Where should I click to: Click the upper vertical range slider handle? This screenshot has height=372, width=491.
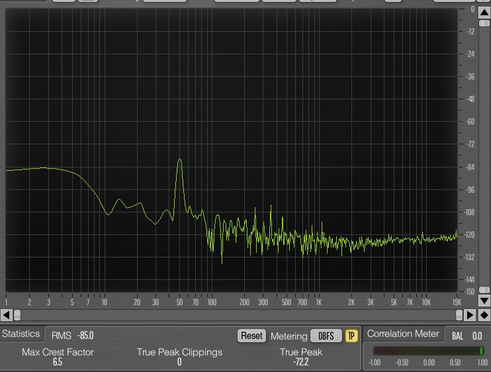coord(484,23)
